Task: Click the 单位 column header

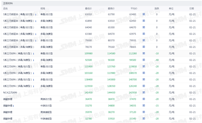Action: pyautogui.click(x=171, y=8)
